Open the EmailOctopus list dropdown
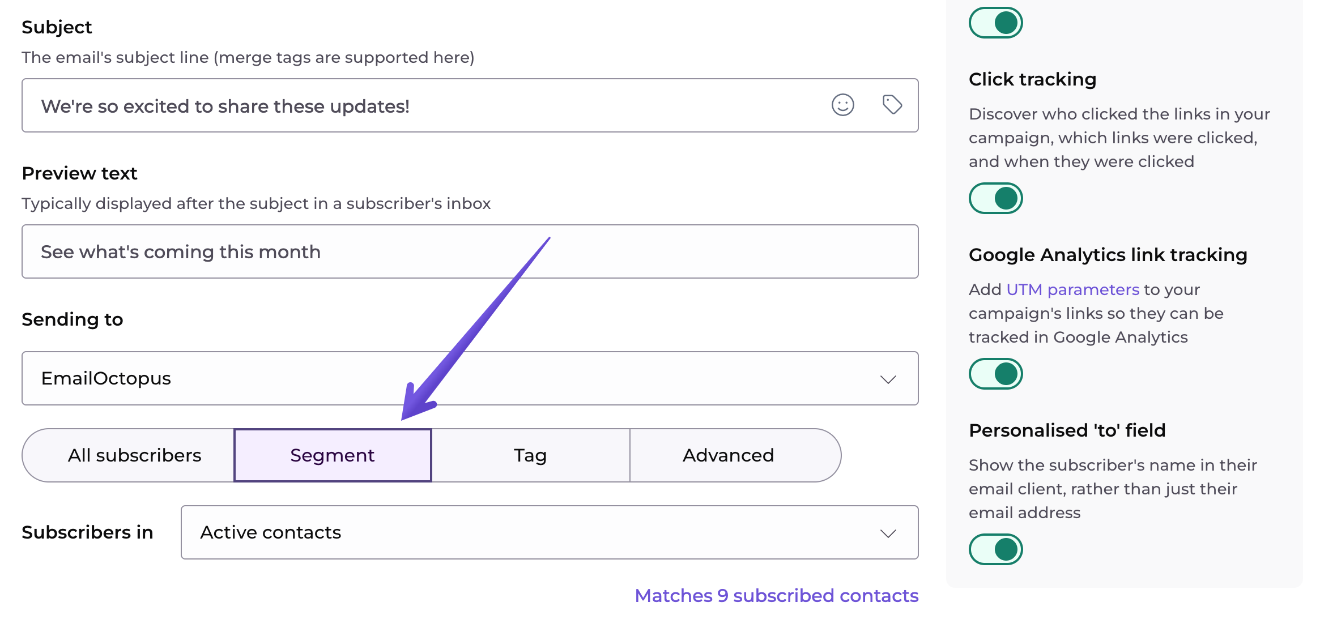This screenshot has height=632, width=1320. 453,378
